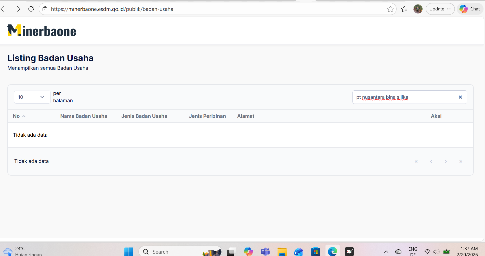
Task: Go to the Minerbaone home logo
Action: [x=42, y=31]
